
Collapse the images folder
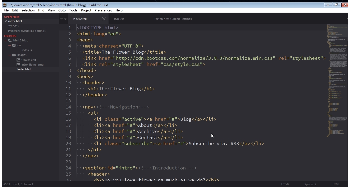[x=10, y=55]
